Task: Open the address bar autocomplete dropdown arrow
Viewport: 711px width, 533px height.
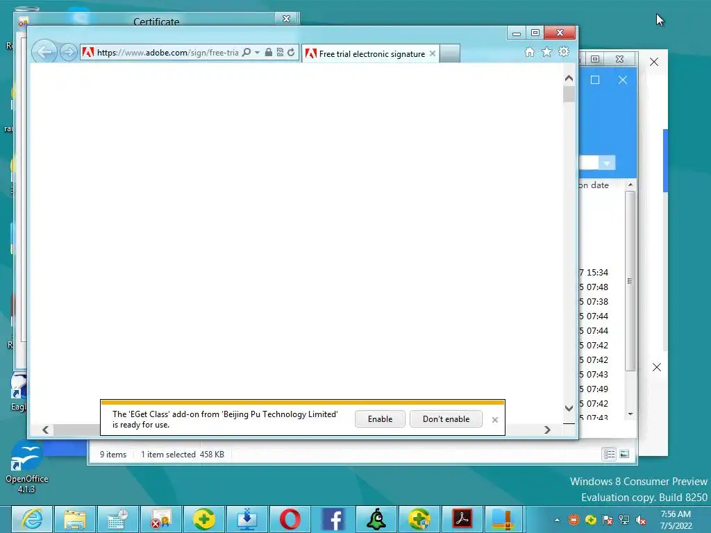Action: pos(257,53)
